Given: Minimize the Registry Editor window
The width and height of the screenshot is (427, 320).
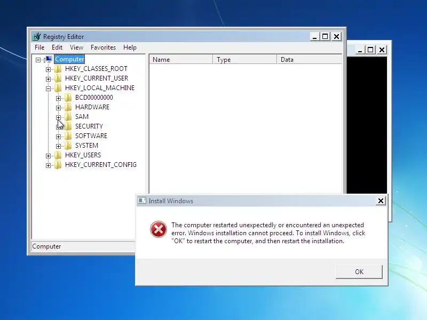Looking at the screenshot, I should click(x=314, y=36).
